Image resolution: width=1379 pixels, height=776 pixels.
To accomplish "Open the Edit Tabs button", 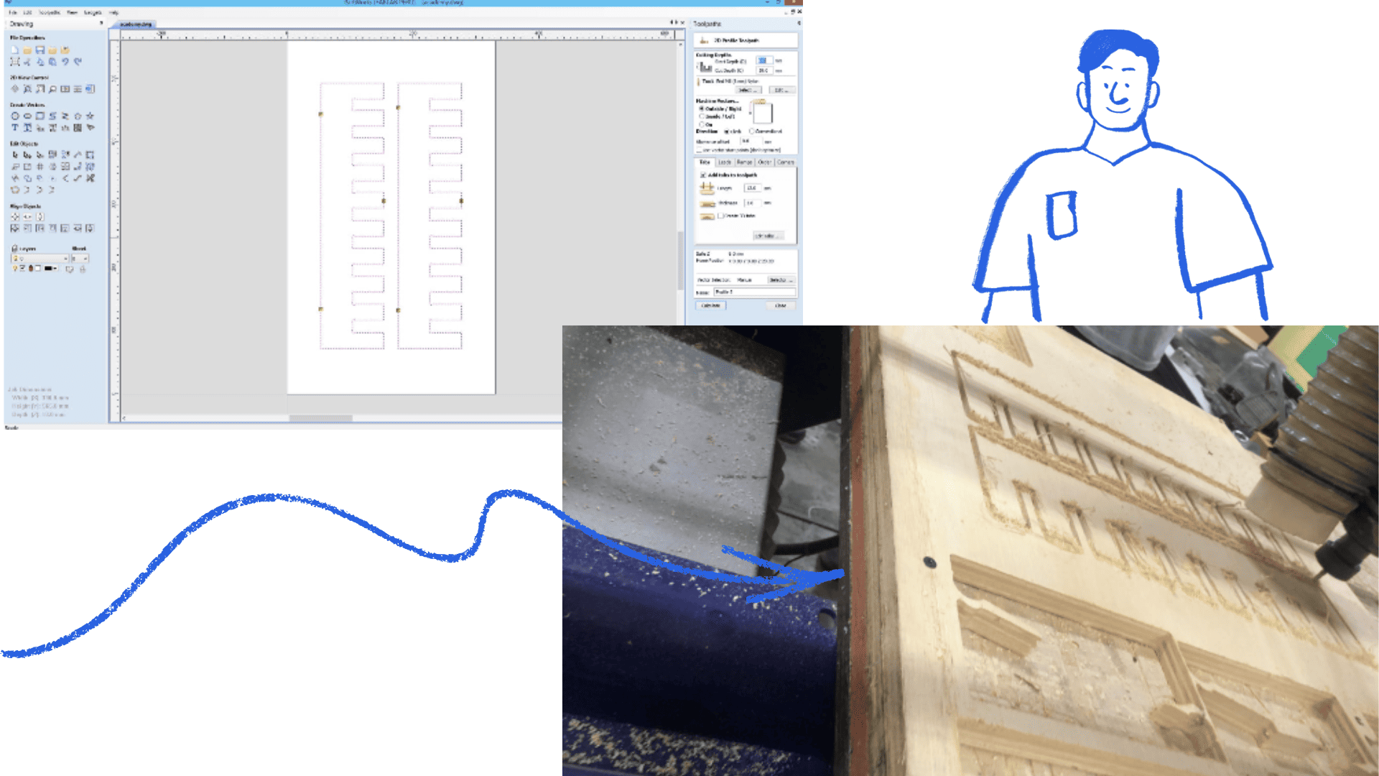I will pos(767,236).
